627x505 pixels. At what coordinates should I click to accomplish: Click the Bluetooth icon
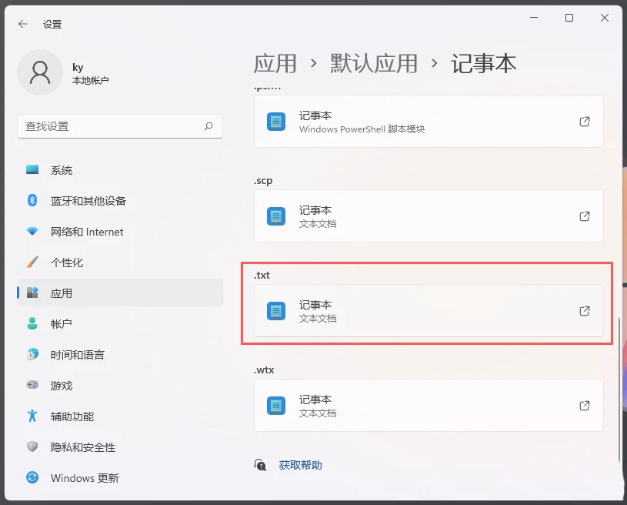(x=32, y=200)
